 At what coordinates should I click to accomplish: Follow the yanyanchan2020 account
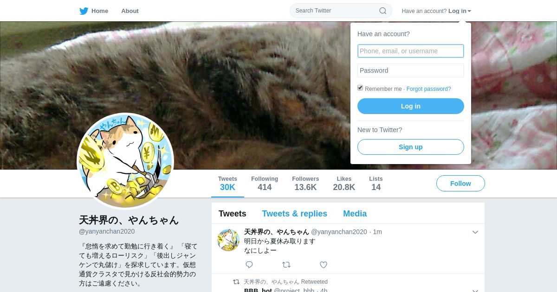pos(460,184)
